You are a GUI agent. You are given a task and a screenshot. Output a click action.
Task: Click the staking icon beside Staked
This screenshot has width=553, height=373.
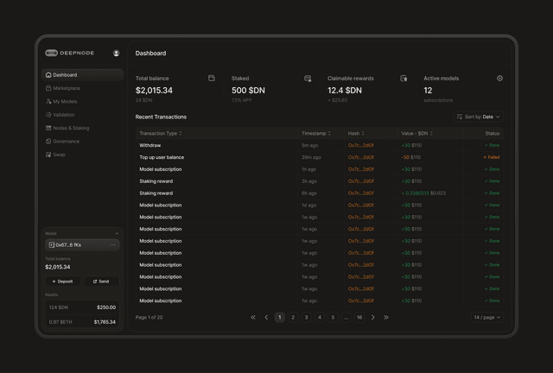click(308, 79)
